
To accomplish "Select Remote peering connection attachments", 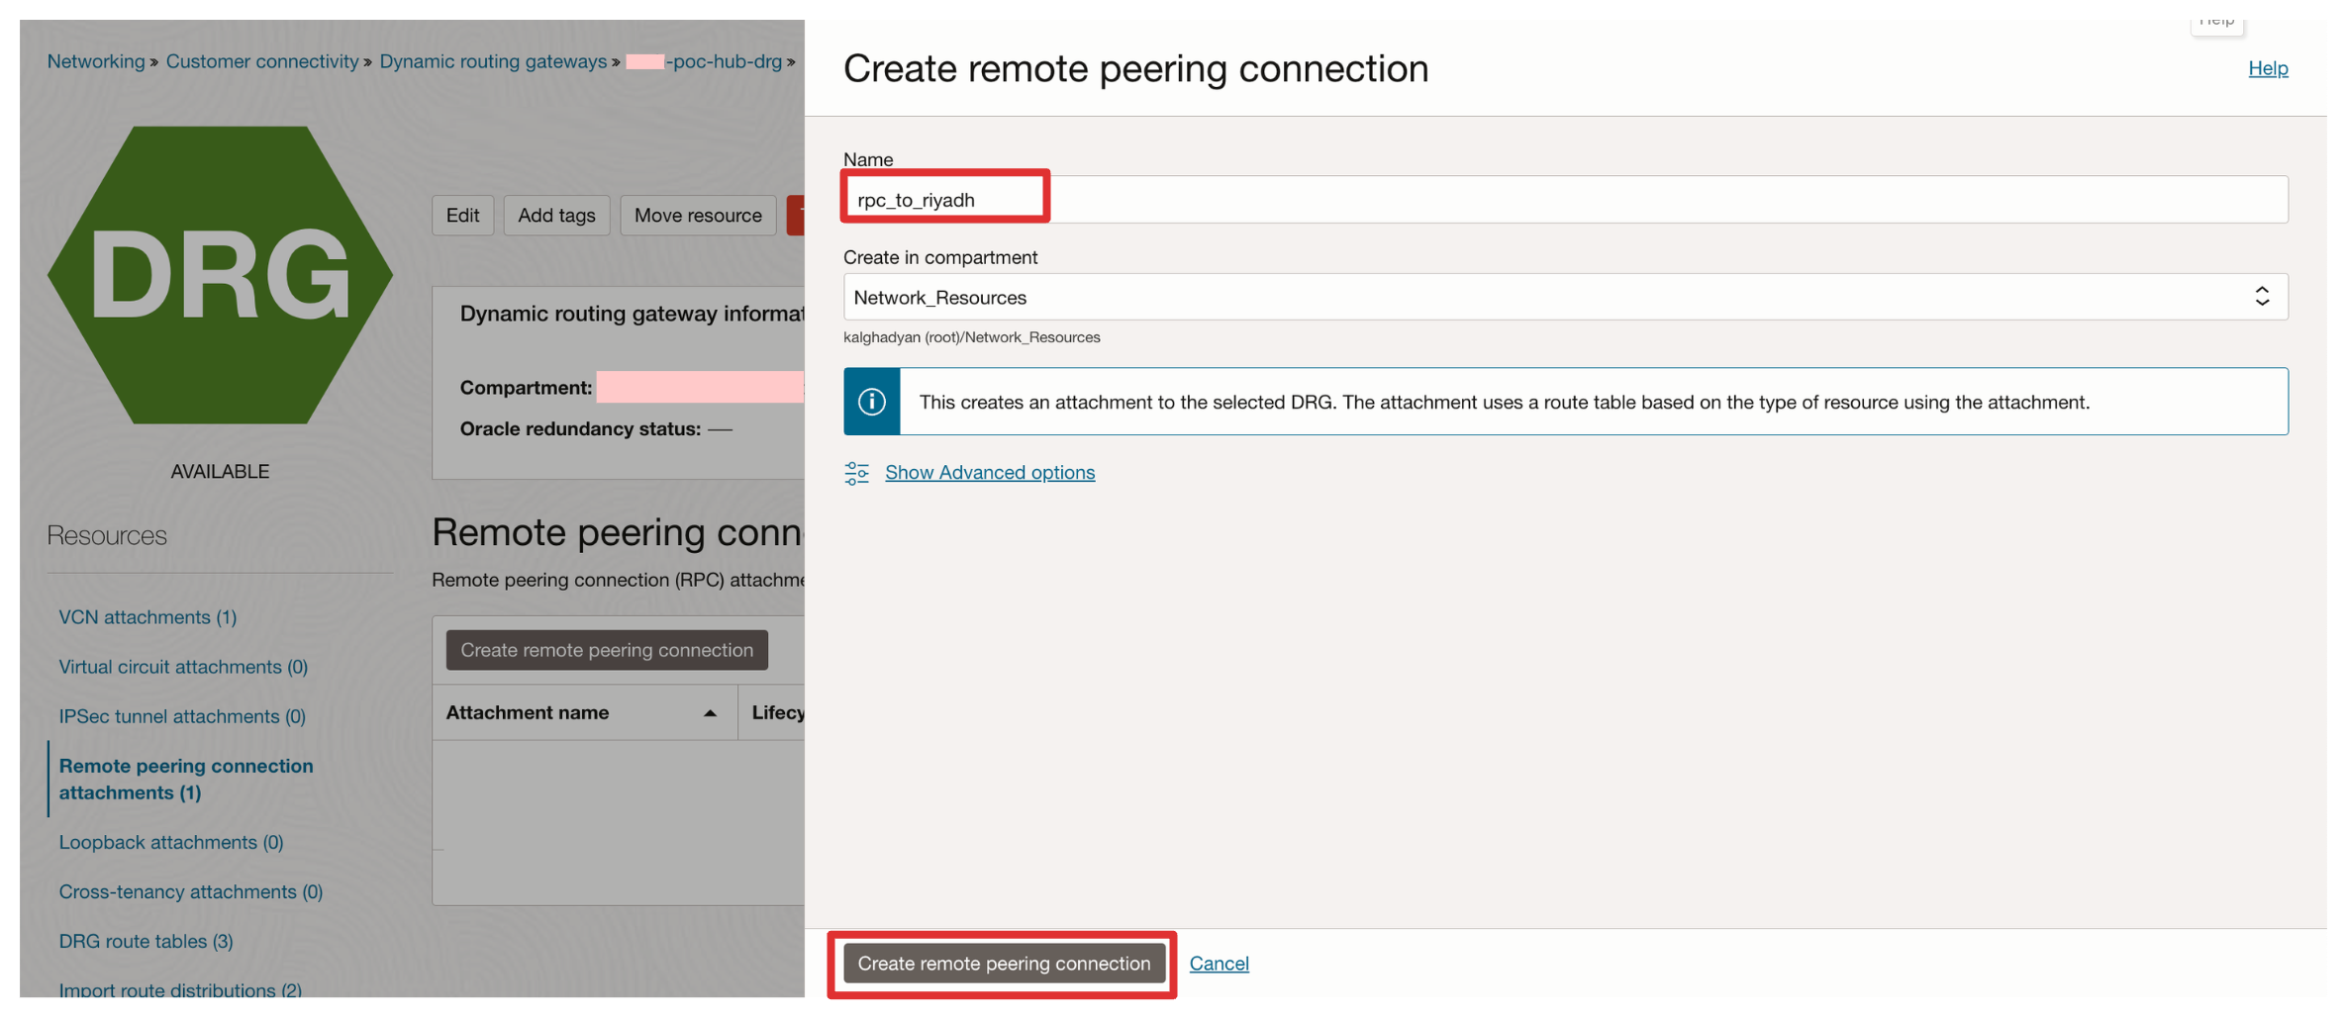I will coord(186,780).
